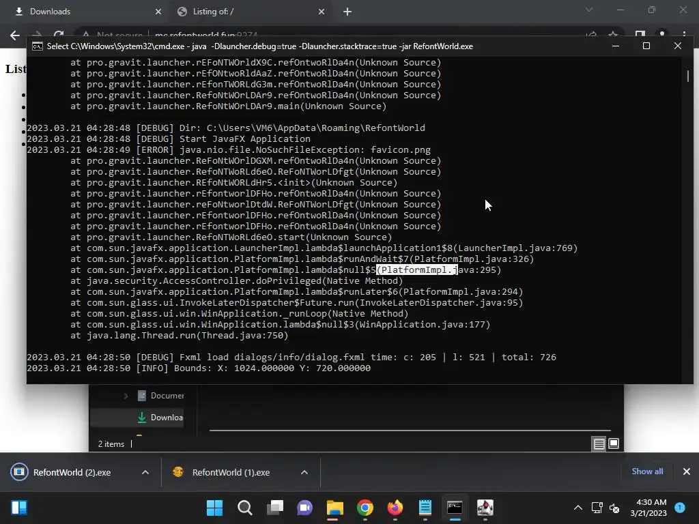Image resolution: width=699 pixels, height=524 pixels.
Task: Open RefontWorld (2).exe download item
Action: point(71,472)
